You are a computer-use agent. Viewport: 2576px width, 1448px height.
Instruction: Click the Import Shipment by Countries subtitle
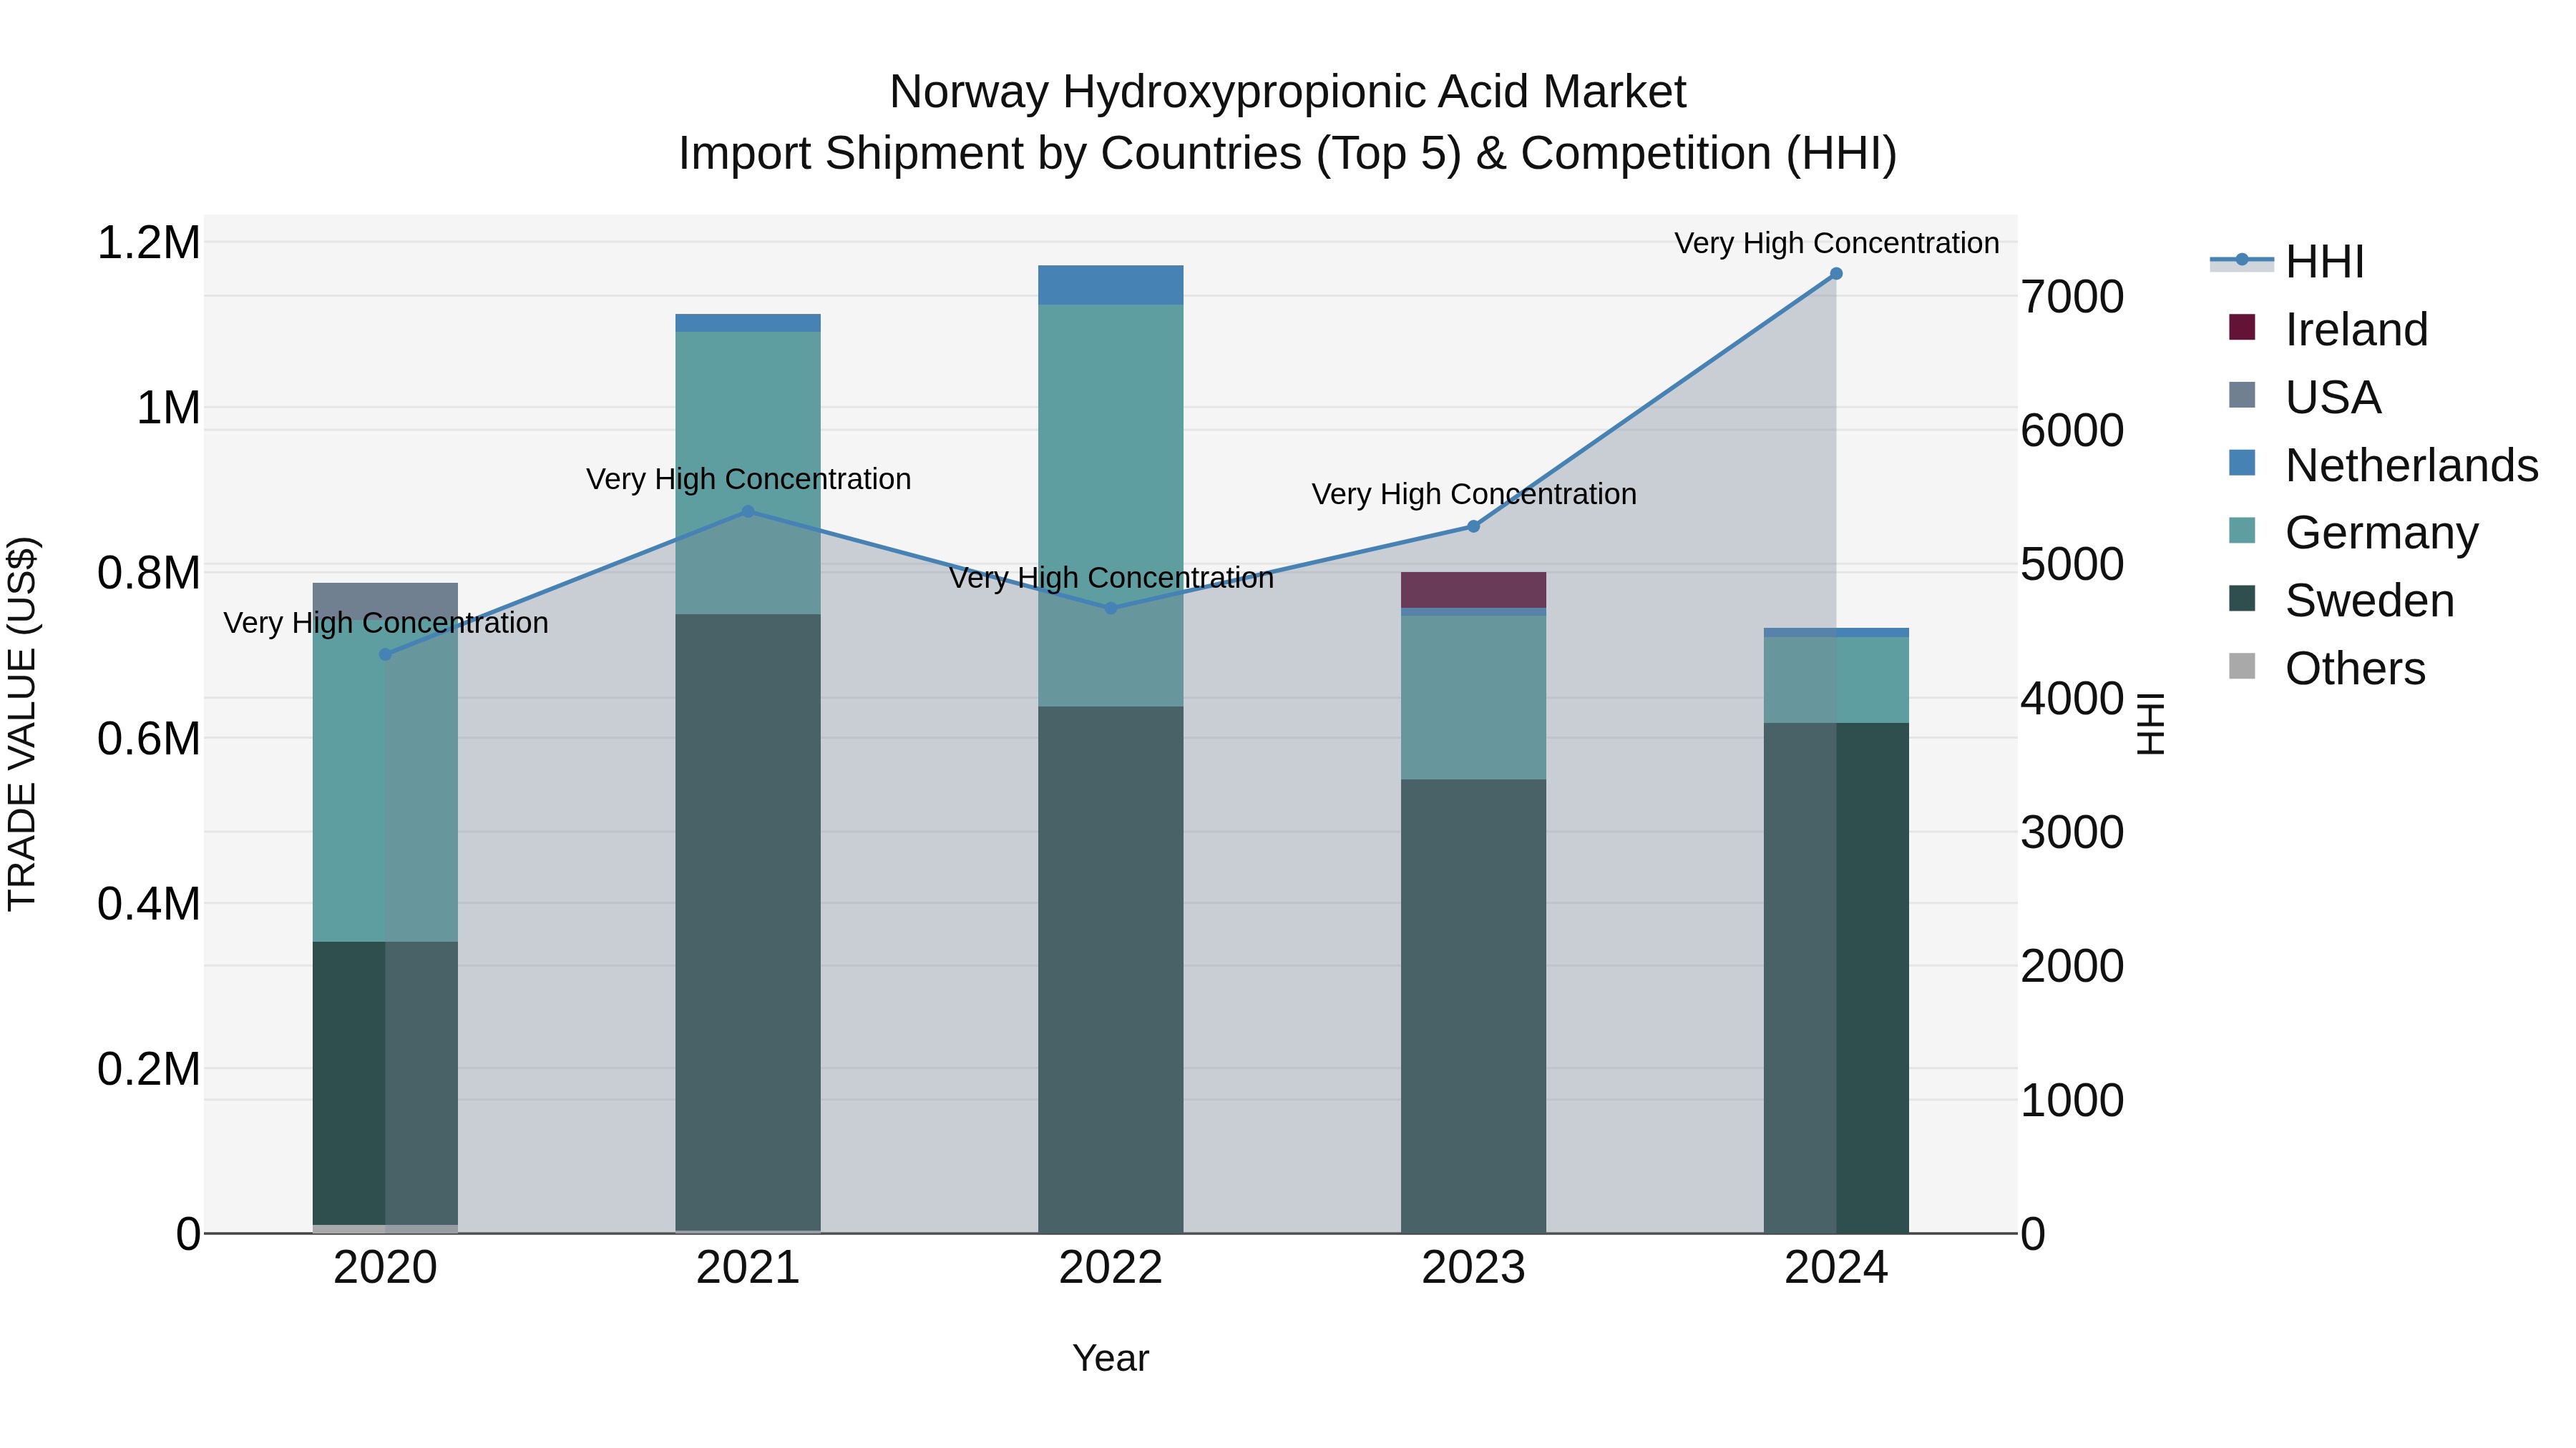(1288, 154)
